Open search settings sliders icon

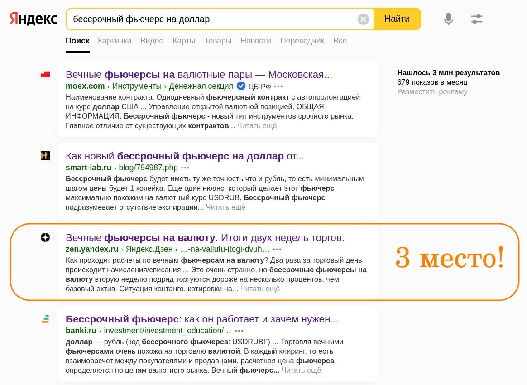477,19
